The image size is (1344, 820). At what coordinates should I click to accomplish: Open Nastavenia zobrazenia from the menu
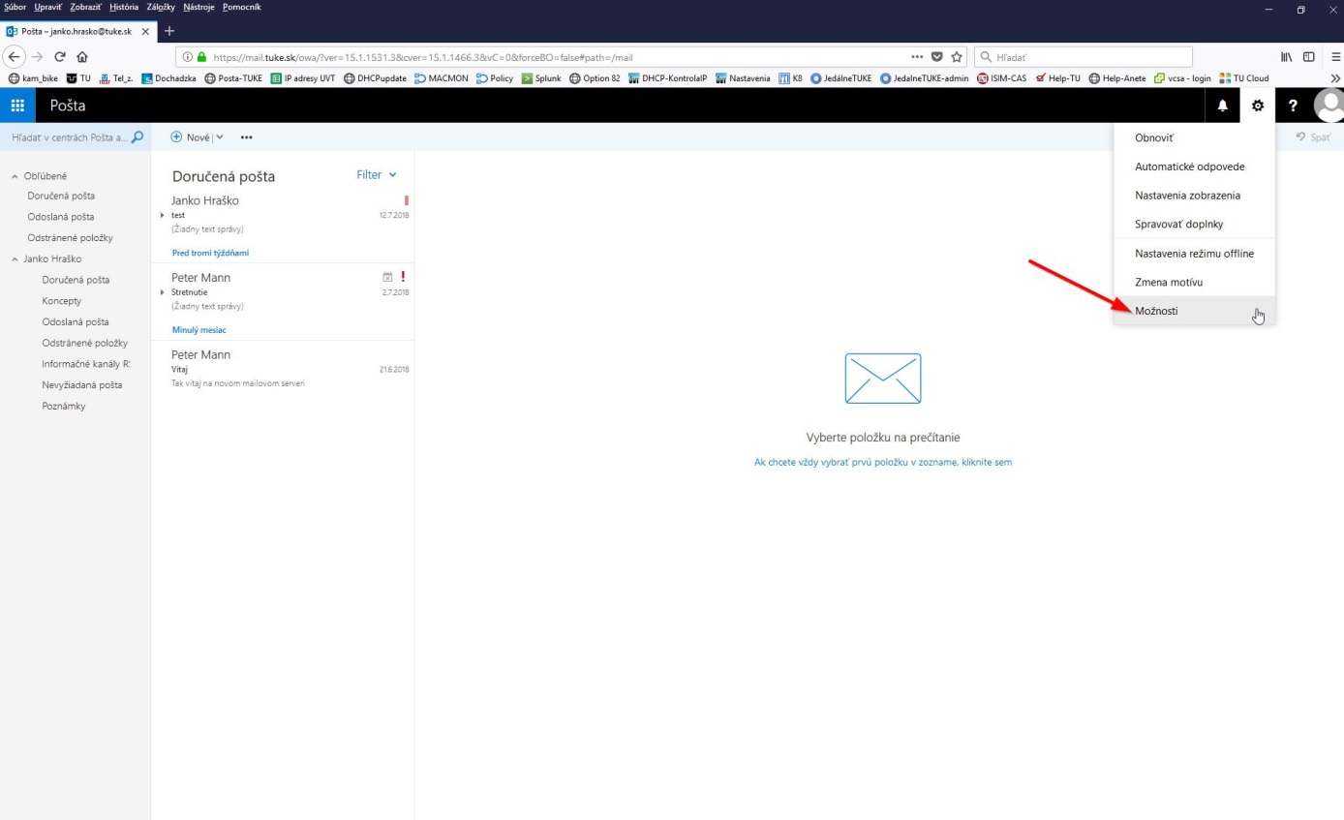[x=1195, y=196]
